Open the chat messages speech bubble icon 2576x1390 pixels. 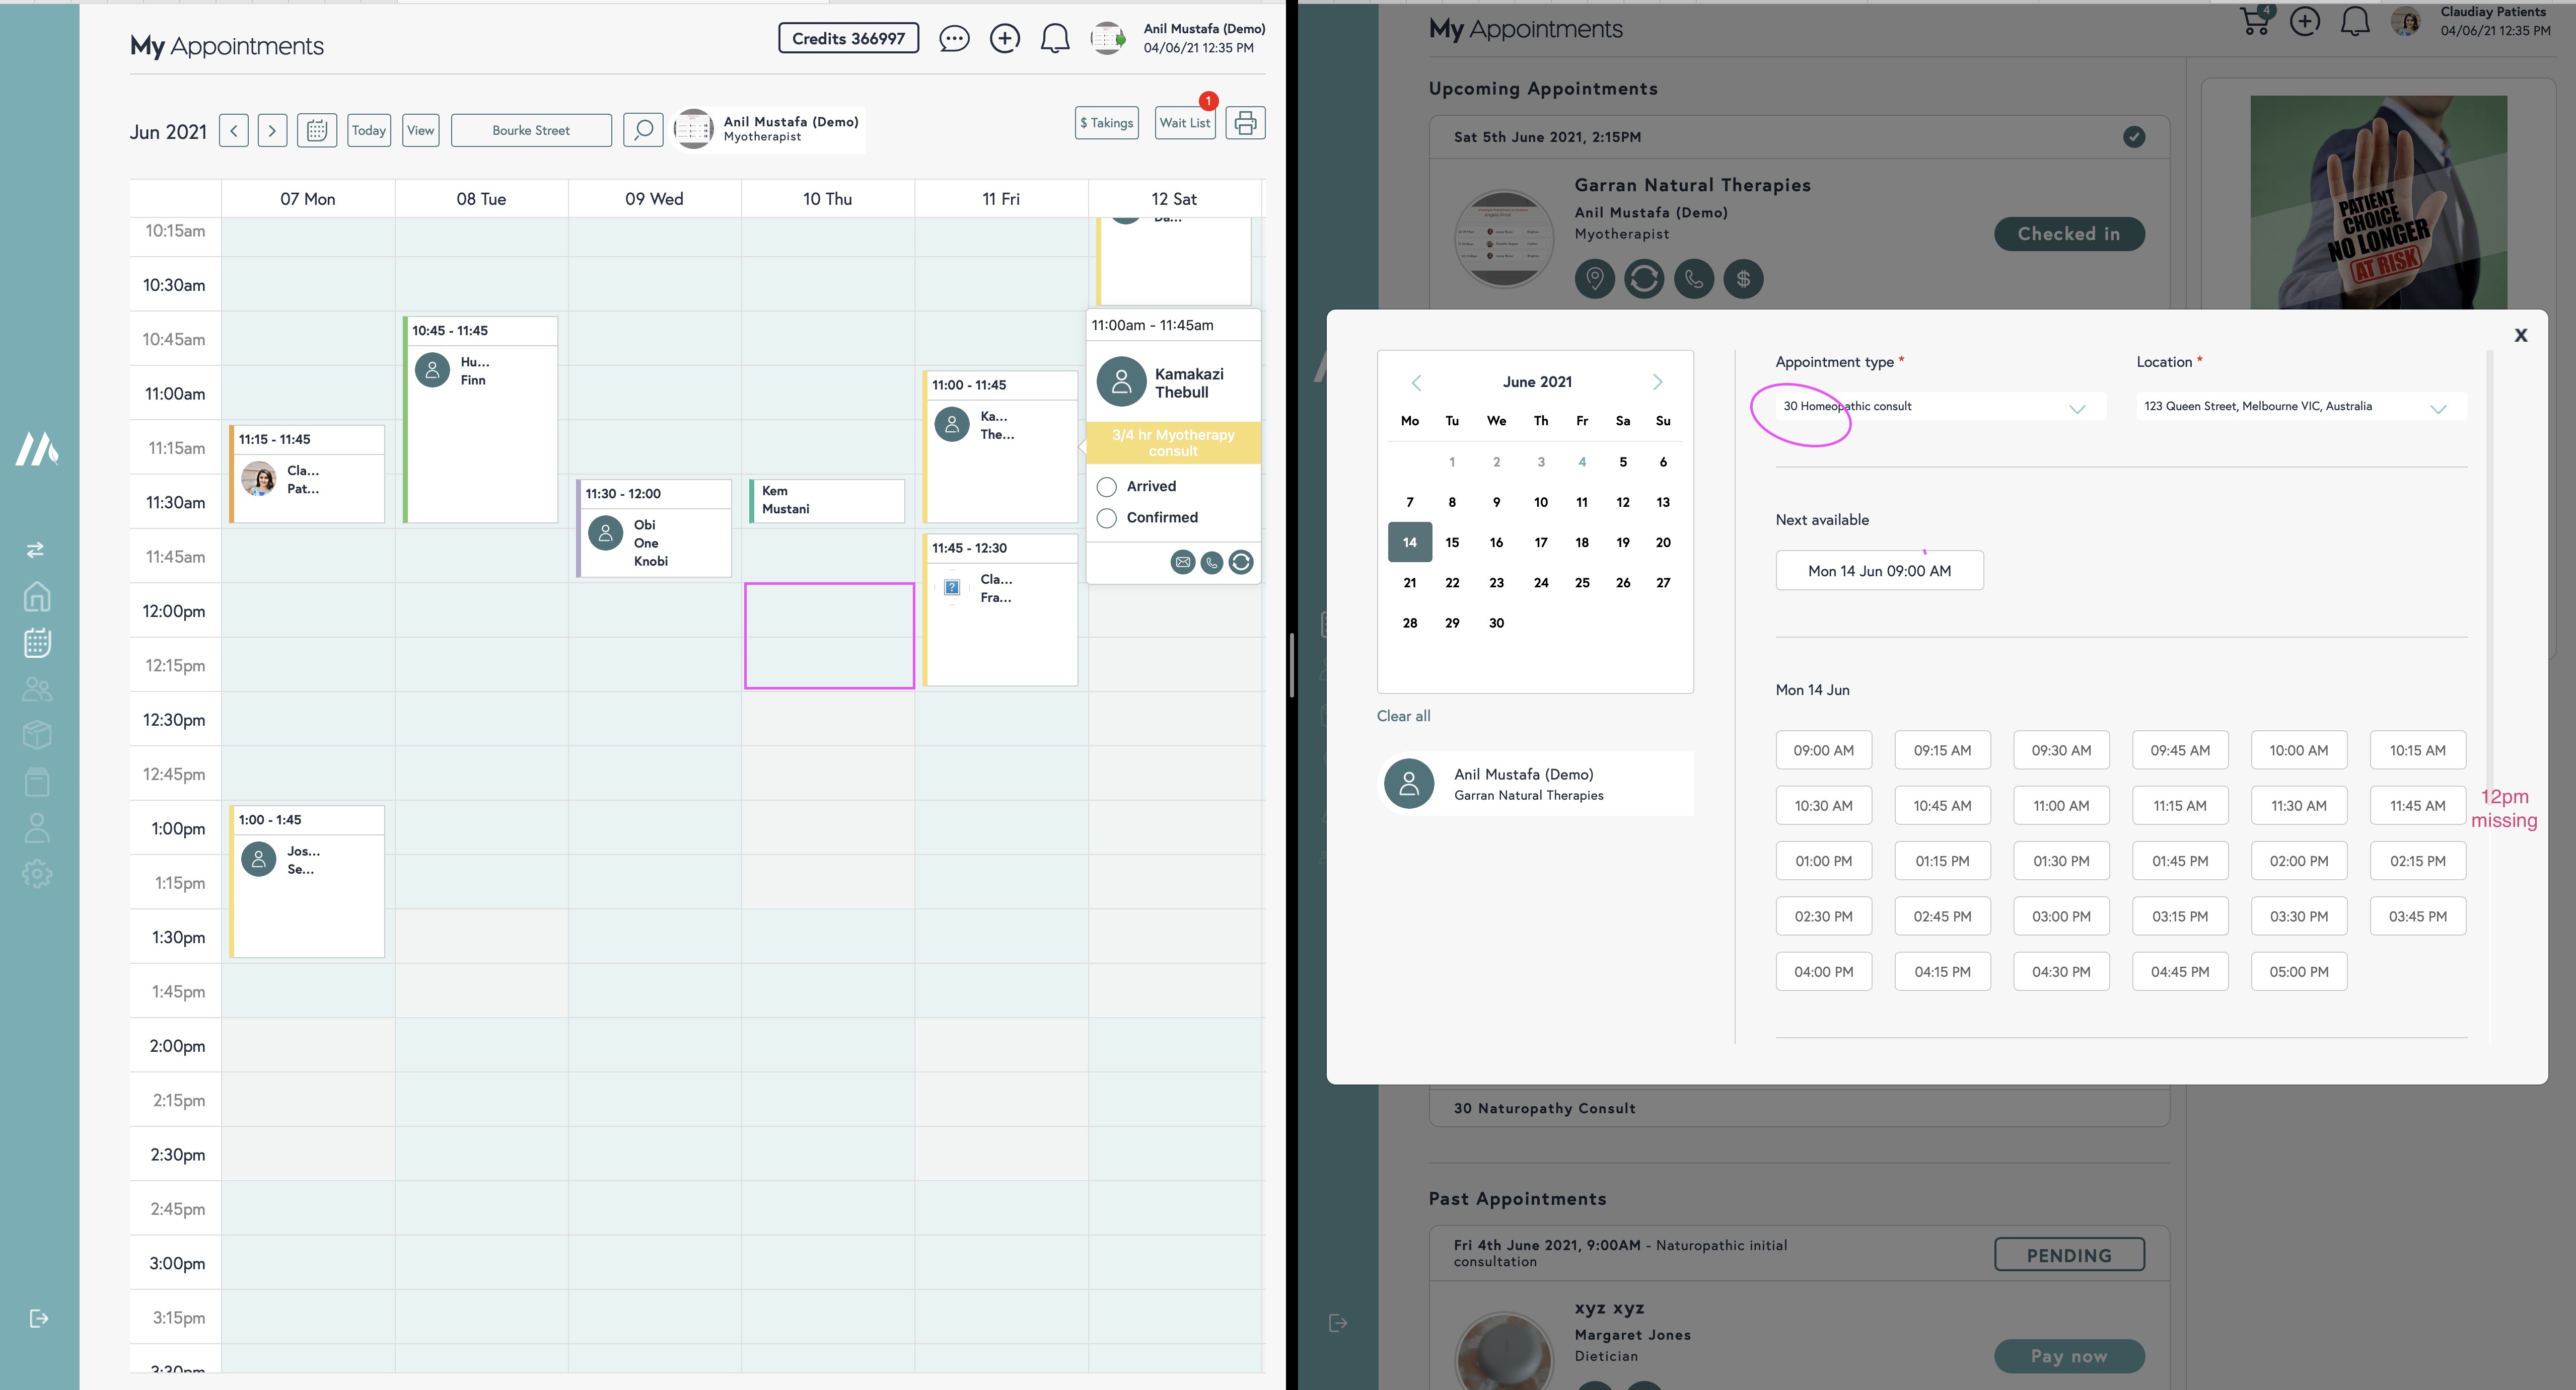(953, 39)
